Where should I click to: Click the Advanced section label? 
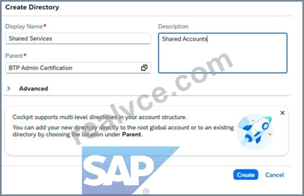pos(33,88)
